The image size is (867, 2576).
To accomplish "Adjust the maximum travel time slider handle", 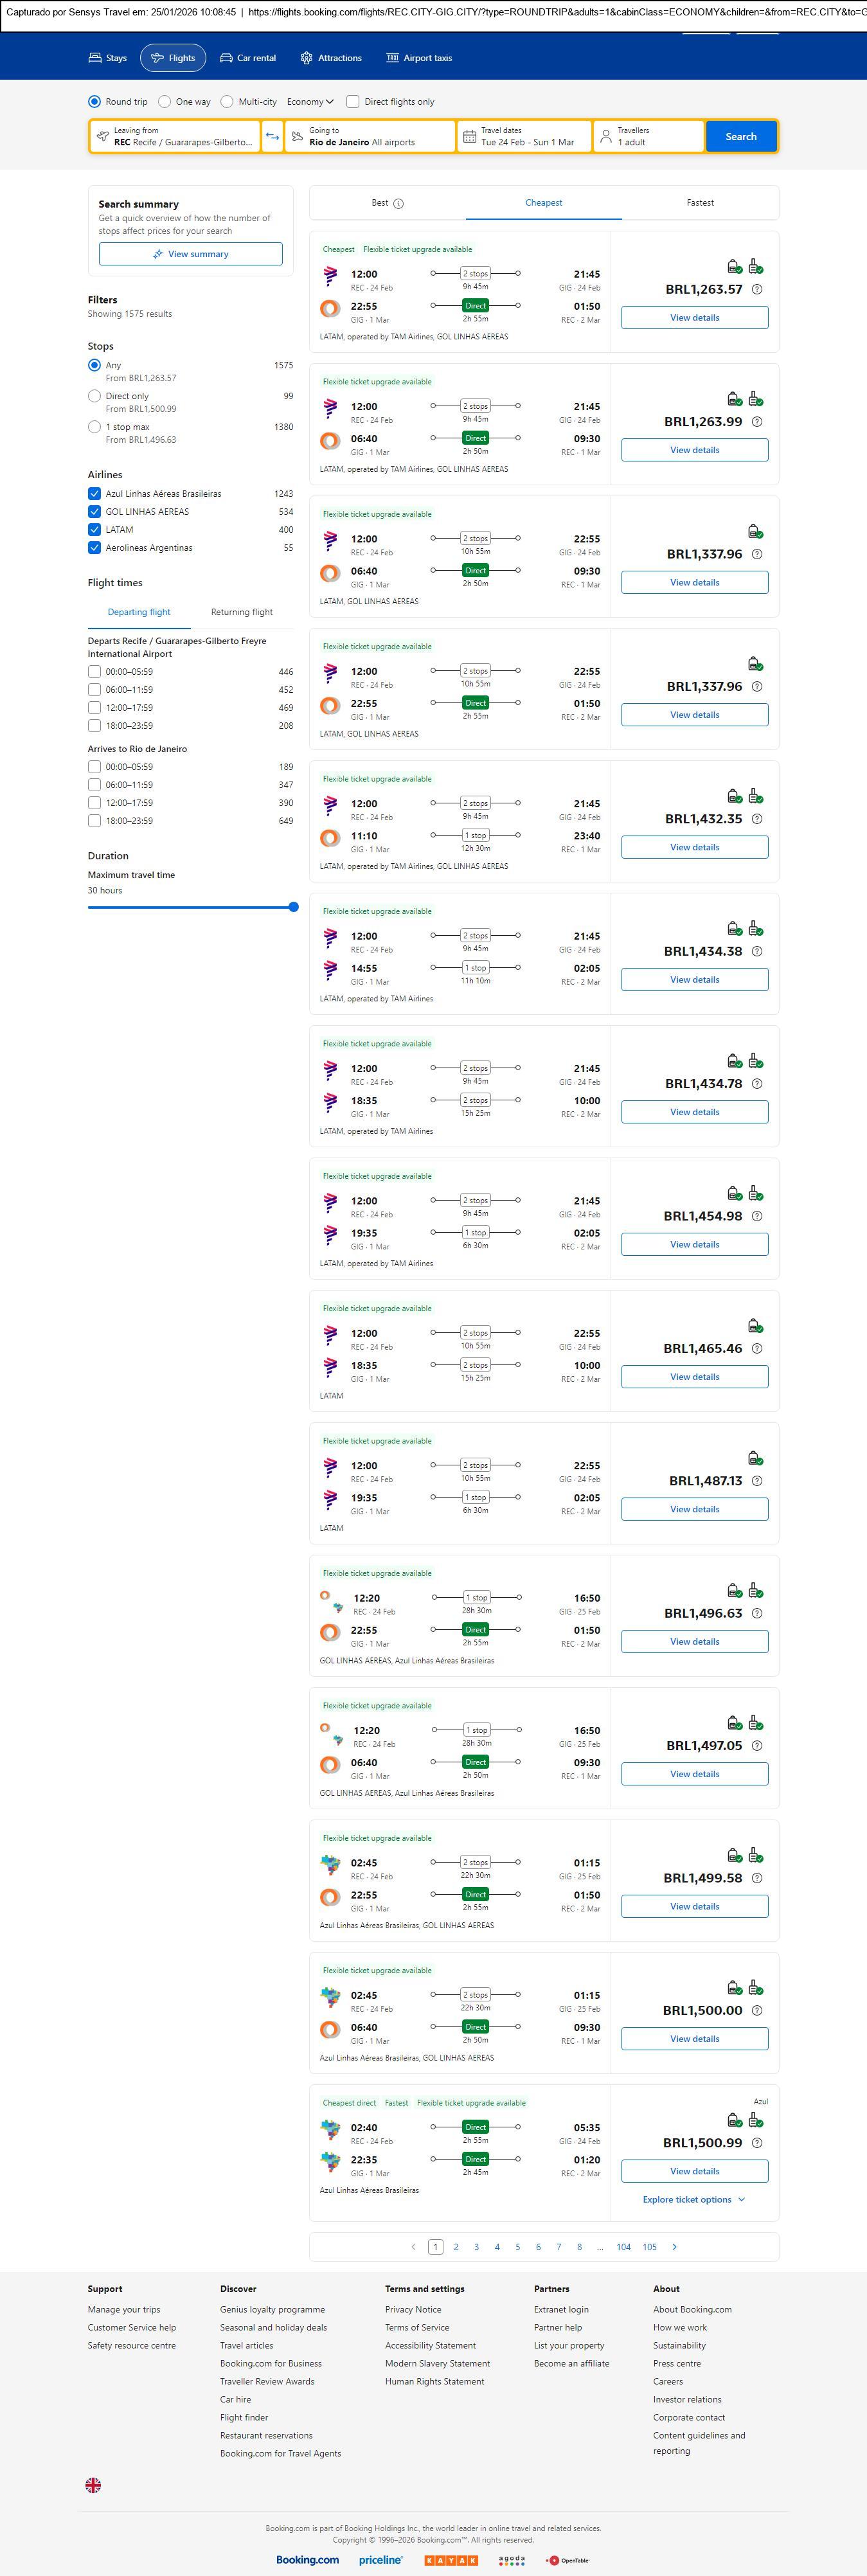I will pos(293,907).
